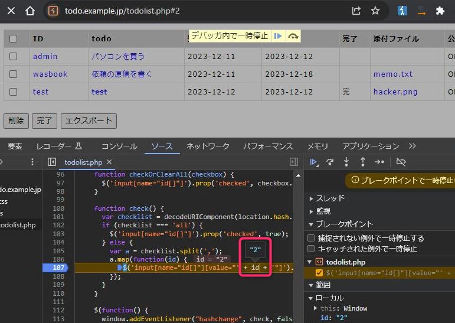The height and width of the screenshot is (323, 455).
Task: Go to the browser home page icon
Action: click(30, 11)
